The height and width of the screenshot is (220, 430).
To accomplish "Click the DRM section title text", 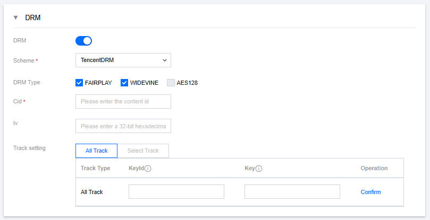I will pos(33,17).
